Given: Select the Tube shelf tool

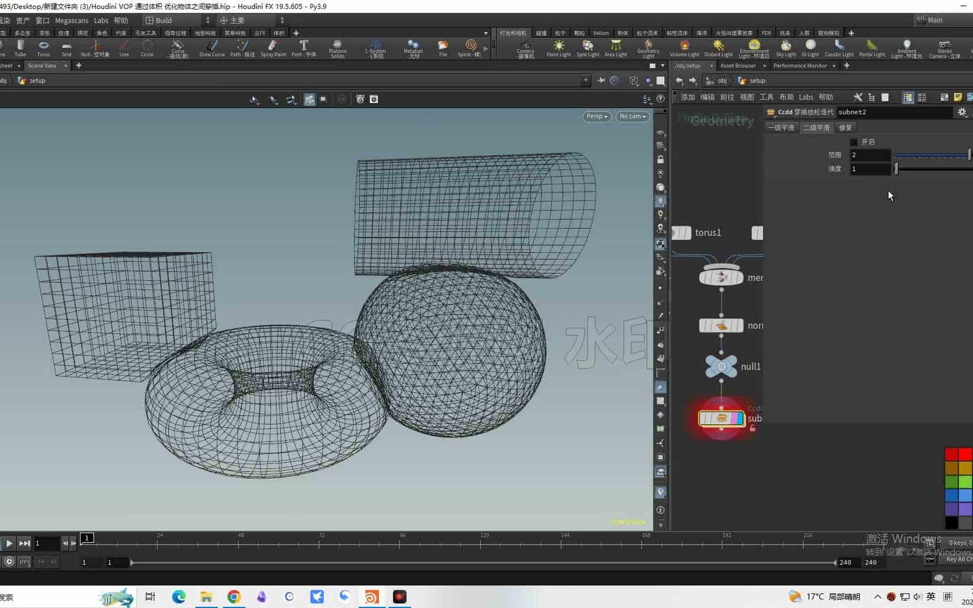Looking at the screenshot, I should click(20, 48).
